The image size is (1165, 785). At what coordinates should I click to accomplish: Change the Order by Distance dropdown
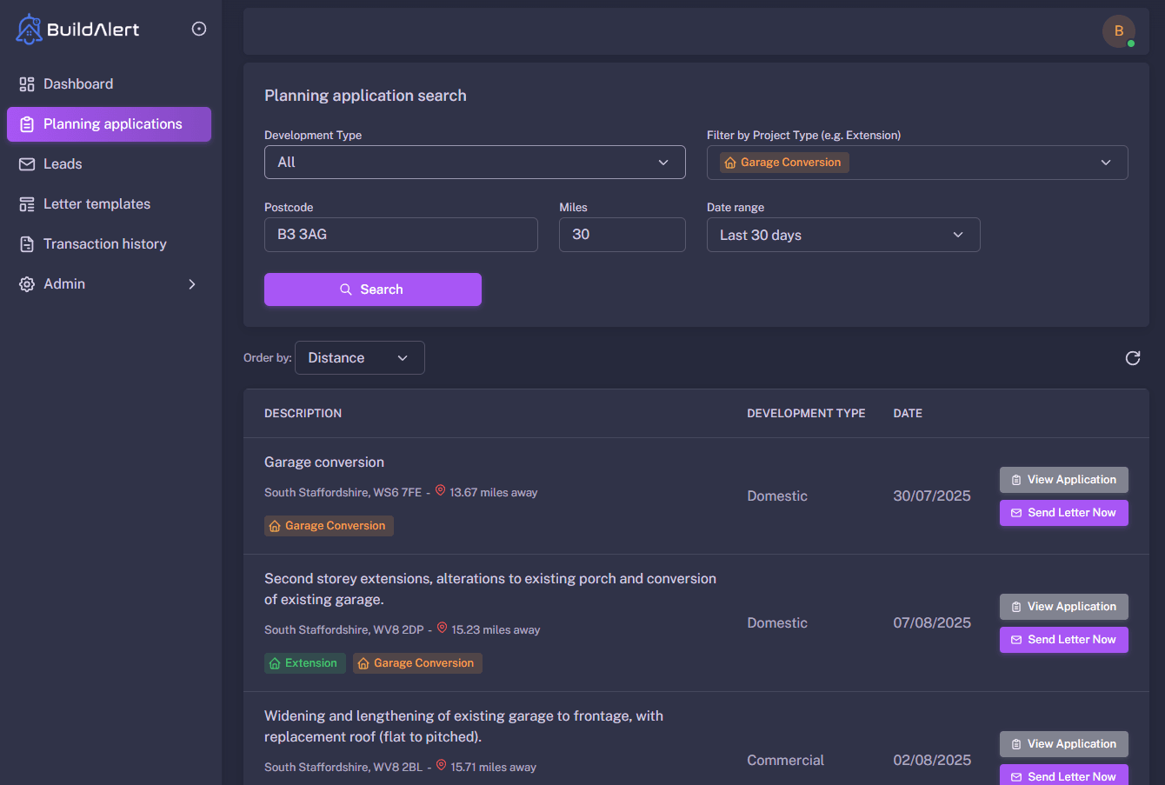pos(359,358)
